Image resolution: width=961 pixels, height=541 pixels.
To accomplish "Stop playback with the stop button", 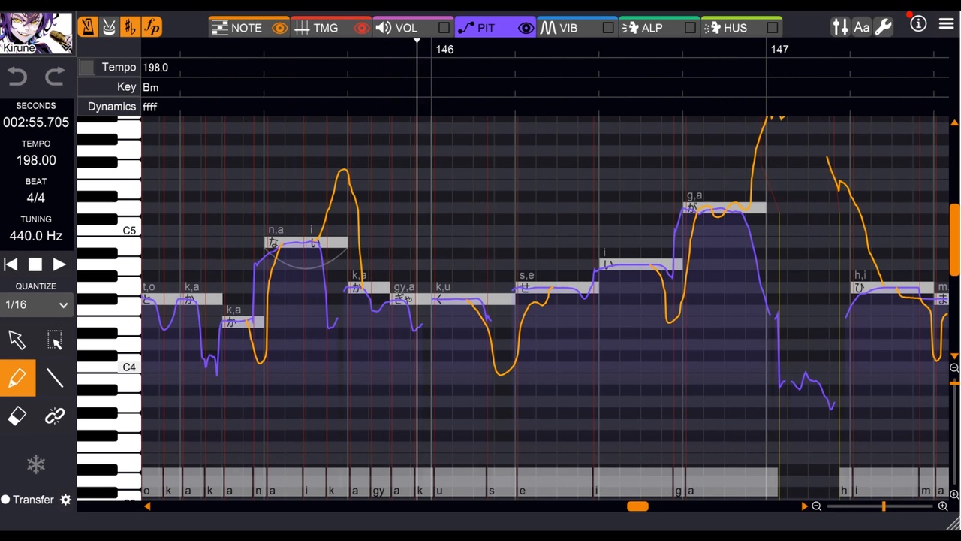I will click(35, 264).
